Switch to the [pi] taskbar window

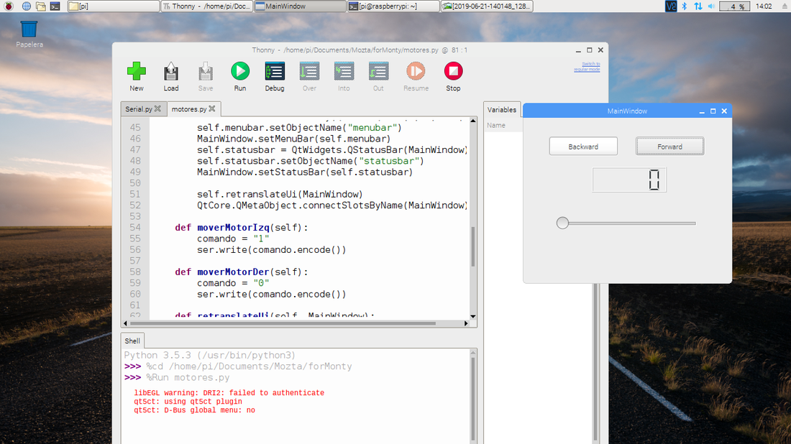coord(113,6)
